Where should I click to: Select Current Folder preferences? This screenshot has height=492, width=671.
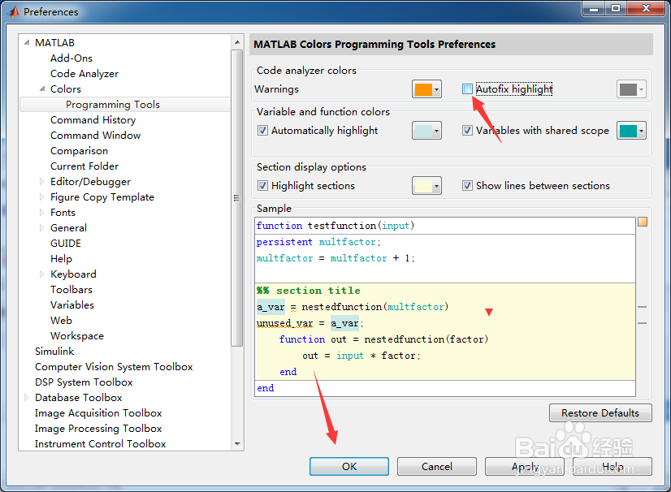click(x=84, y=166)
